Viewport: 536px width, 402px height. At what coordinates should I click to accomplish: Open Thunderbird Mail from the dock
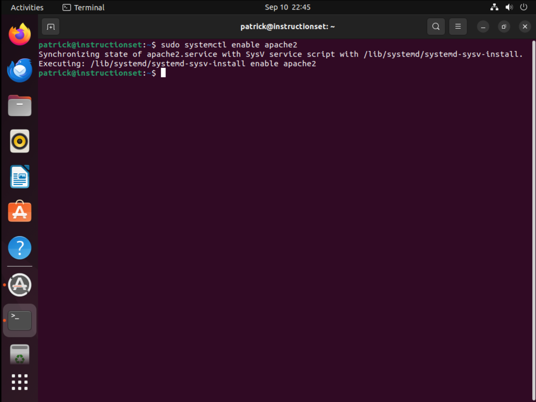(x=20, y=70)
